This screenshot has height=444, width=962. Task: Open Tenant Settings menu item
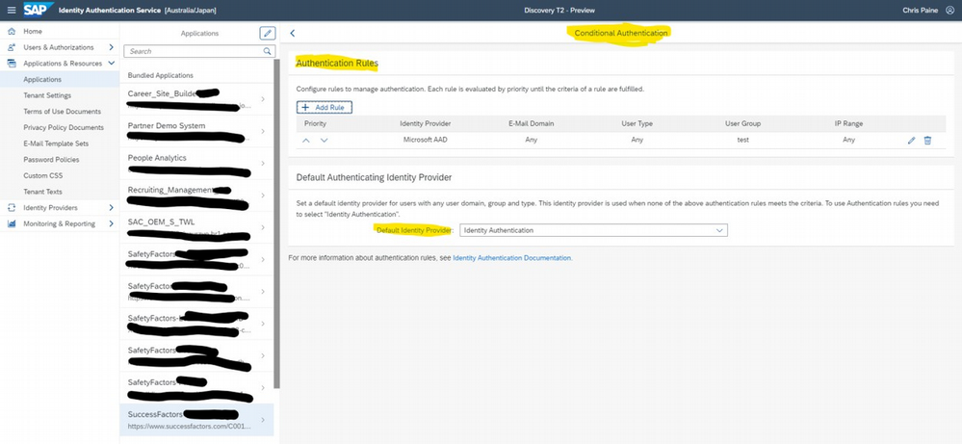click(47, 95)
